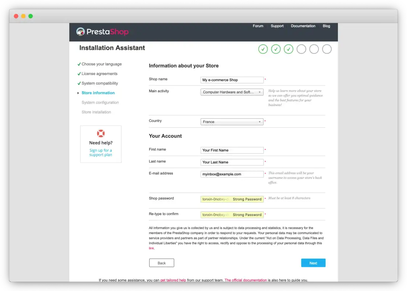Image resolution: width=407 pixels, height=291 pixels.
Task: Go to the Blog link in header
Action: (326, 26)
